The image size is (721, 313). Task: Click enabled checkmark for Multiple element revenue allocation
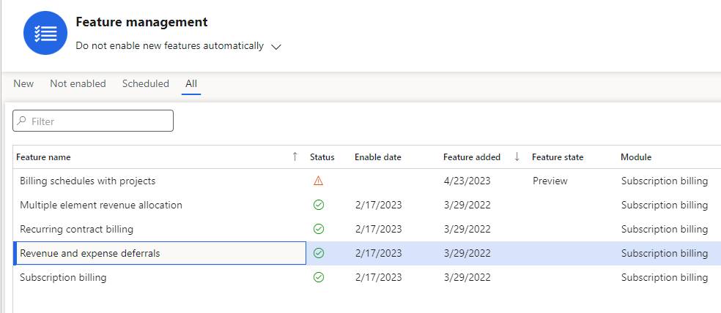(318, 205)
